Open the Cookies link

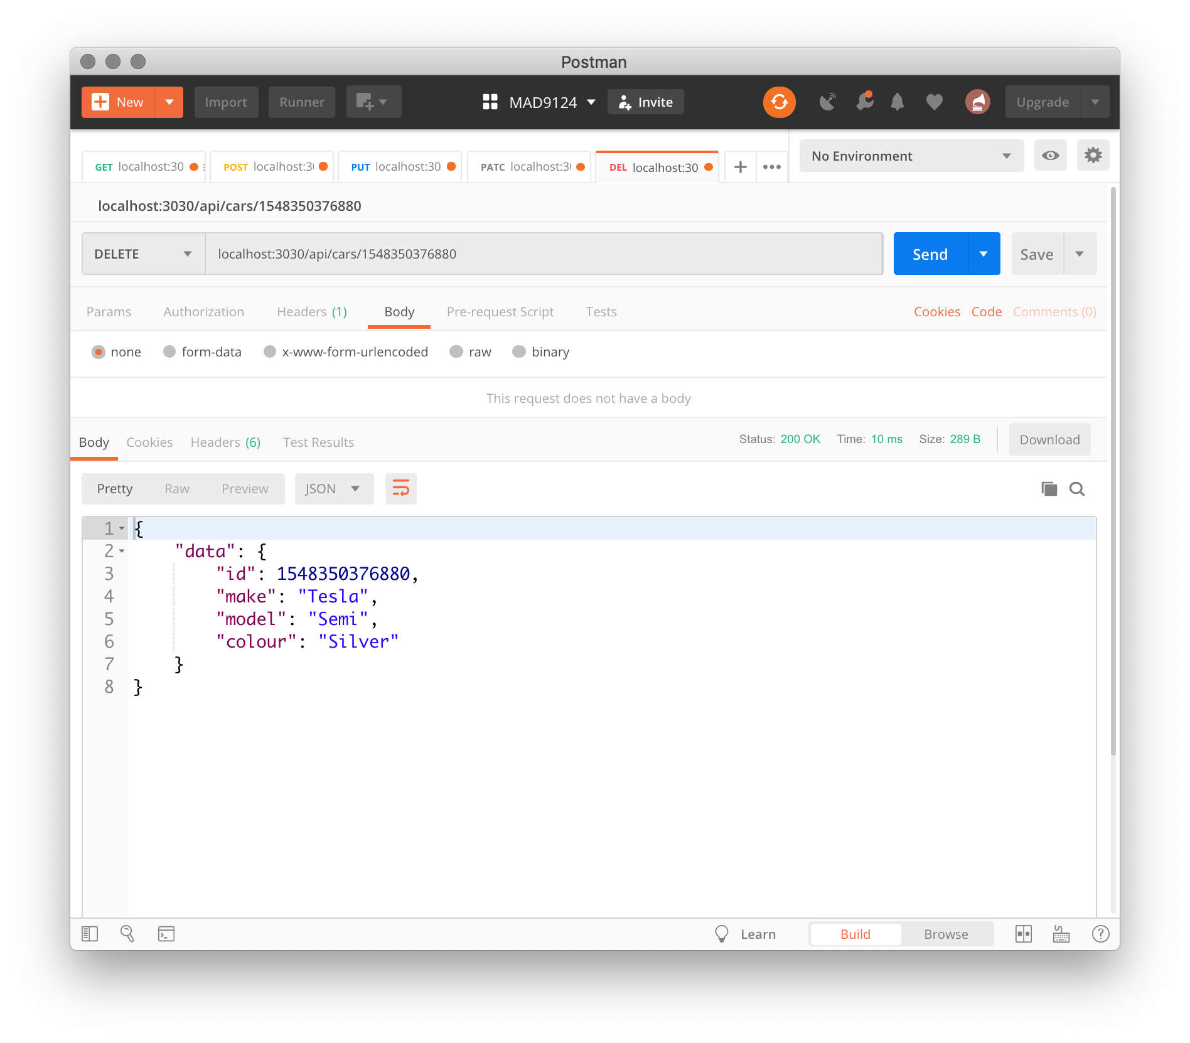936,312
